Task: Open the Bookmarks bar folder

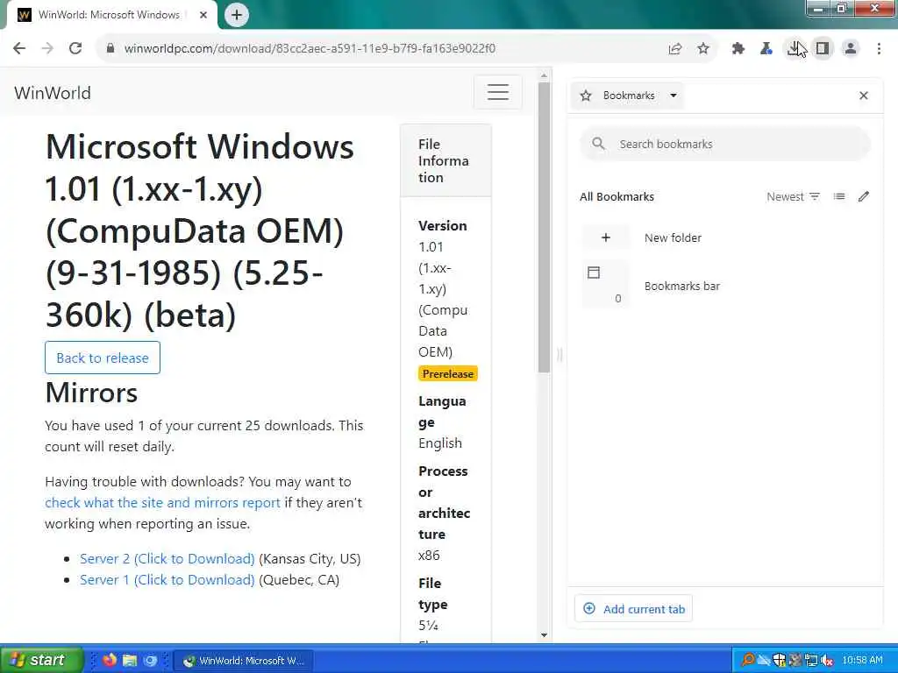Action: click(x=725, y=285)
